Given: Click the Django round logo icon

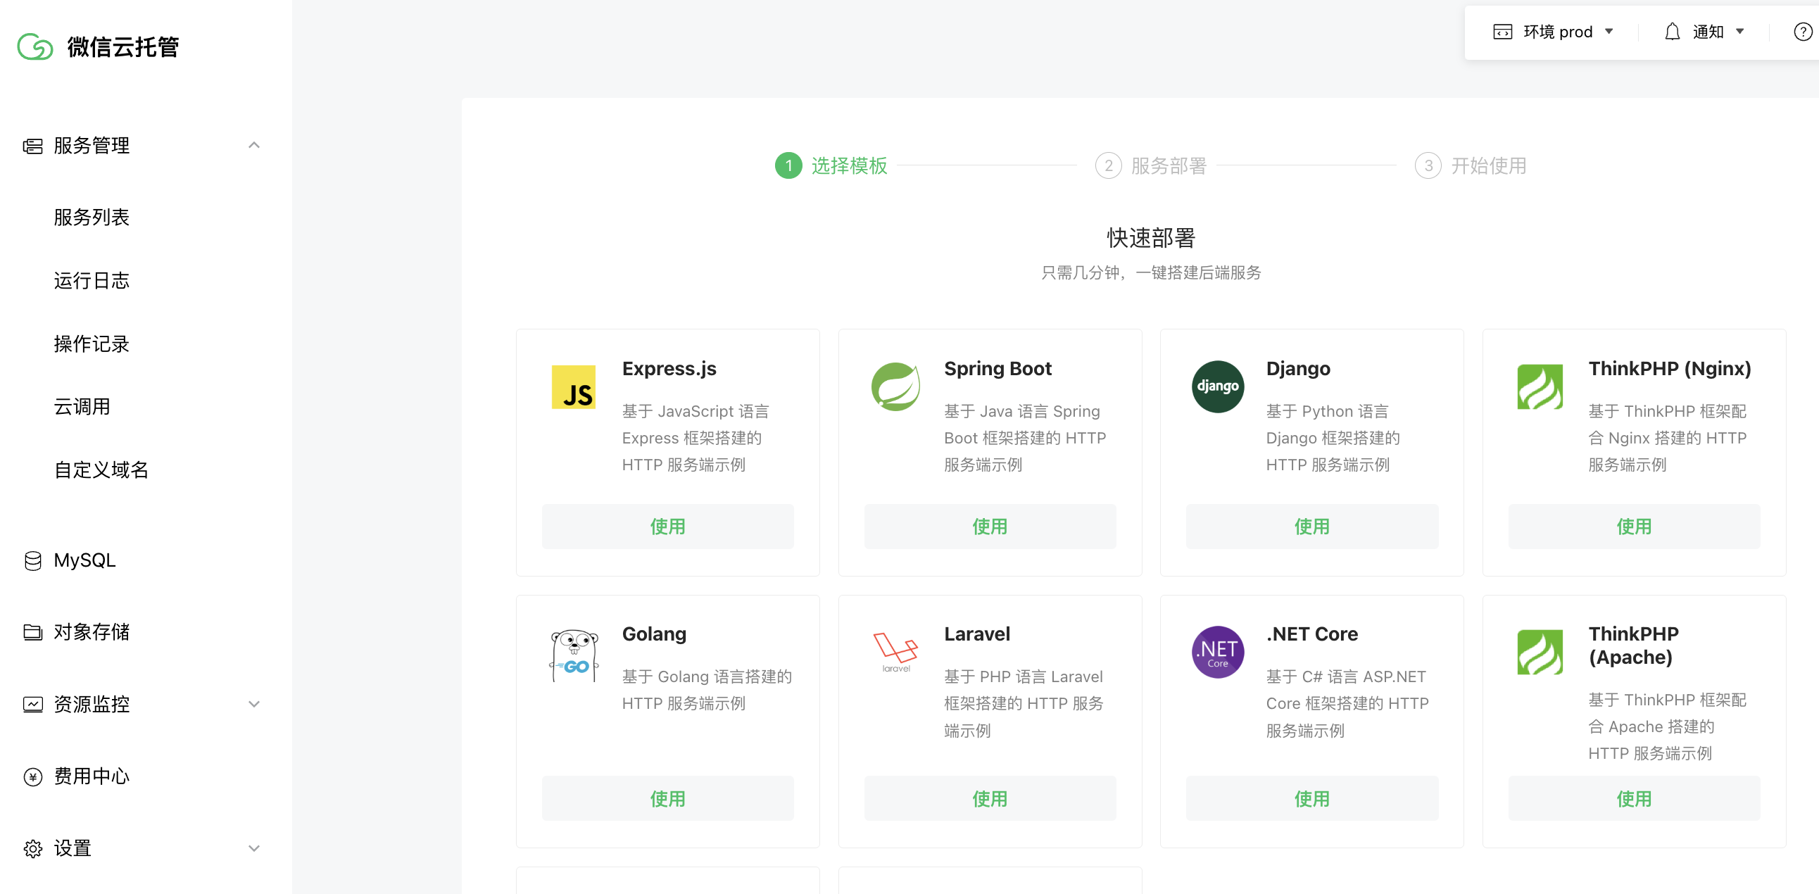Looking at the screenshot, I should pos(1217,386).
